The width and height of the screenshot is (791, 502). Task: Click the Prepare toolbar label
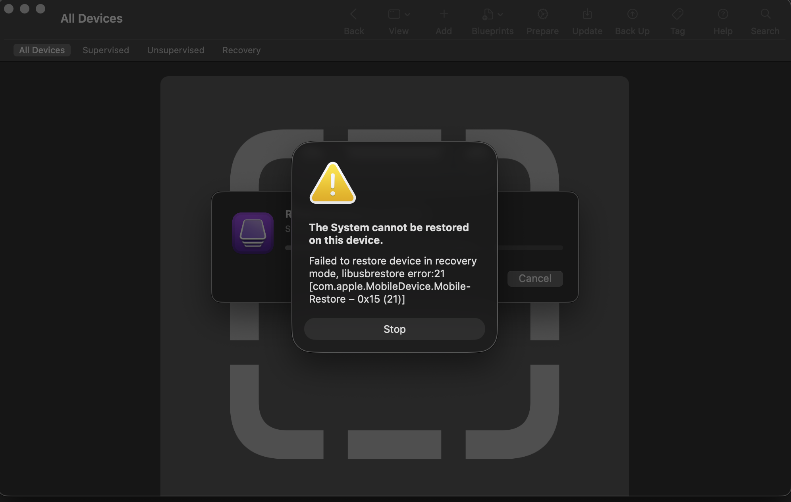[x=542, y=31]
